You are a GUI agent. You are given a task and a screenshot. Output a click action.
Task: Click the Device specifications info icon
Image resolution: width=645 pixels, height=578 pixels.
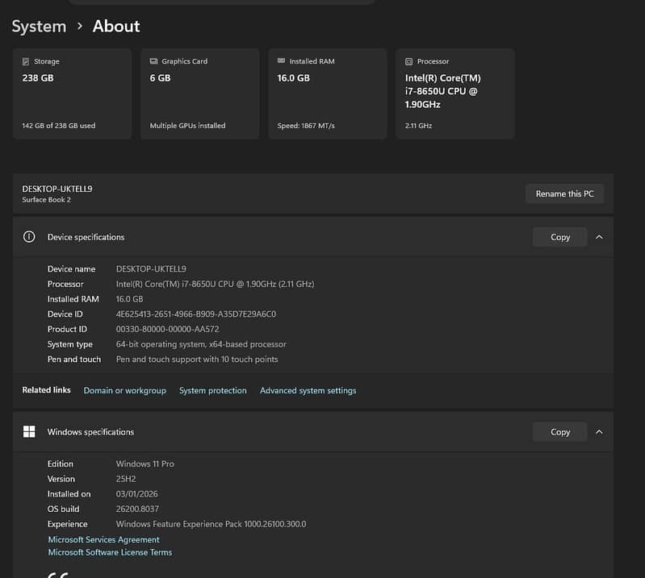(x=29, y=237)
